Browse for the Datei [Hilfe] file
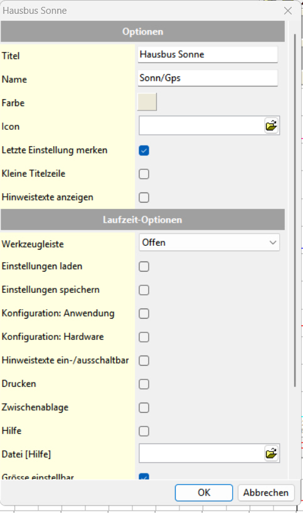 (x=271, y=453)
